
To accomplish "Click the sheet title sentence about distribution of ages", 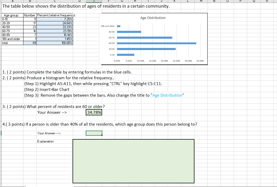I will pyautogui.click(x=86, y=6).
